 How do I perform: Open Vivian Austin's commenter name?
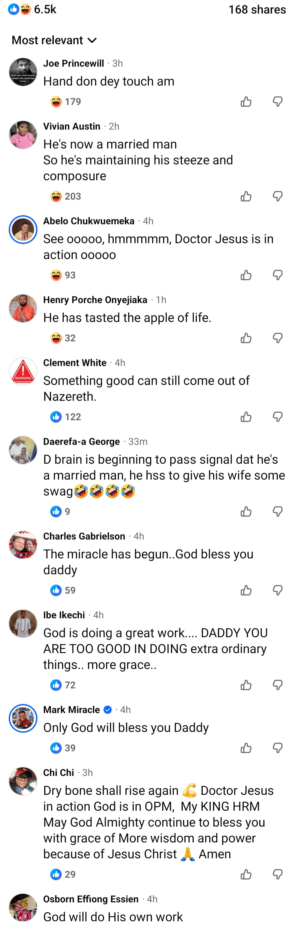click(72, 126)
